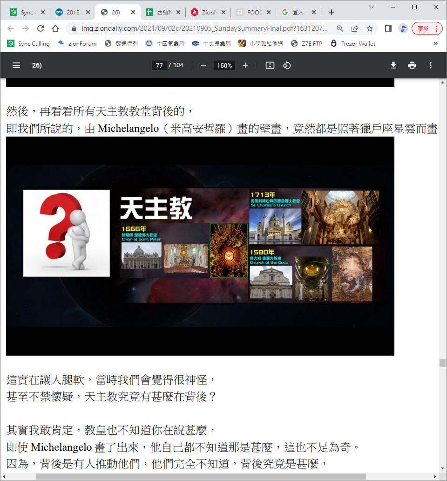Click the PDF page number field
Viewport: 447px width, 481px height.
(x=159, y=65)
